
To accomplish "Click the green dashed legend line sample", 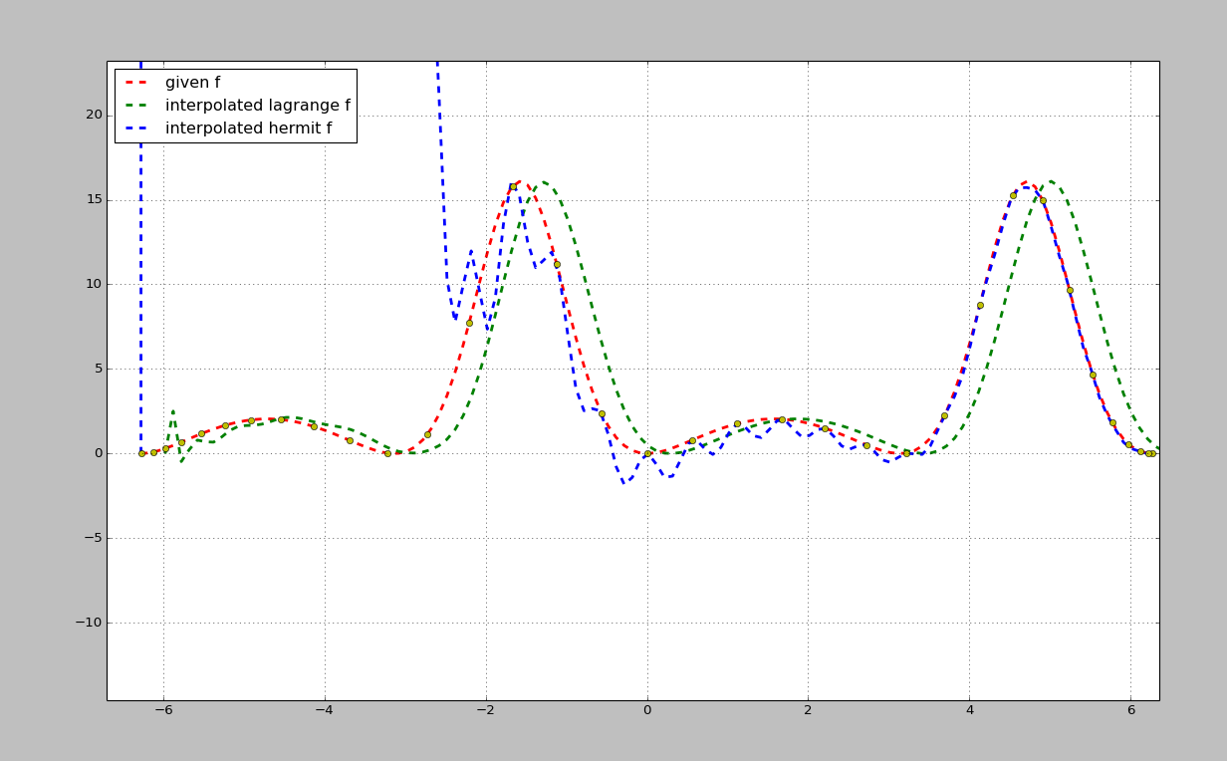I will [x=136, y=107].
